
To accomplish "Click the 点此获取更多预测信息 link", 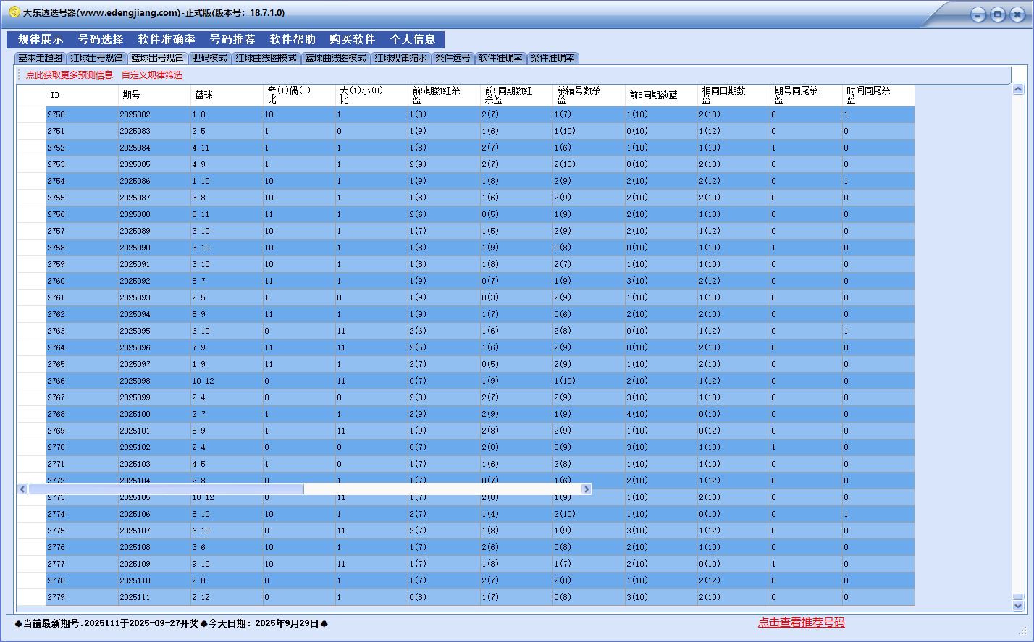I will [70, 75].
